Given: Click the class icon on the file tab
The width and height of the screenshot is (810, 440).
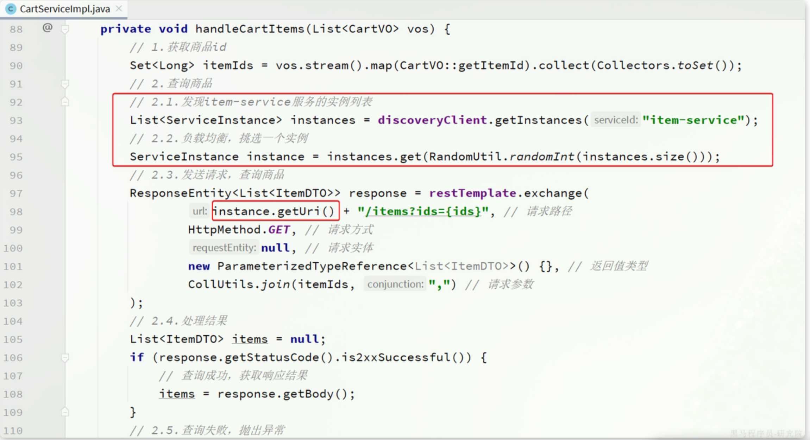Looking at the screenshot, I should click(x=11, y=9).
